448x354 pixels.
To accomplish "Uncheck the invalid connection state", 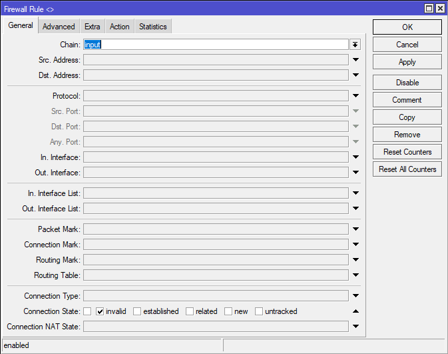I will [100, 311].
